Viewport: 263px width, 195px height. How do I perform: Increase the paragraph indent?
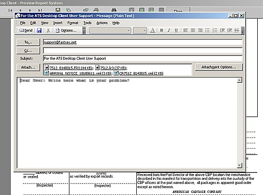(x=229, y=31)
